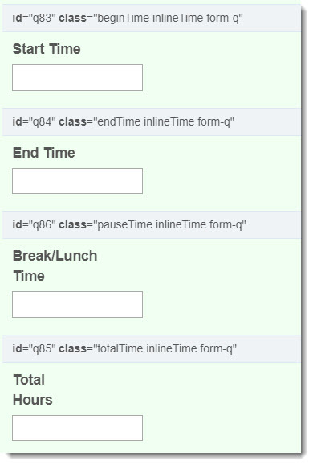This screenshot has width=313, height=465.
Task: Click the id="q85" header text
Action: coord(34,348)
